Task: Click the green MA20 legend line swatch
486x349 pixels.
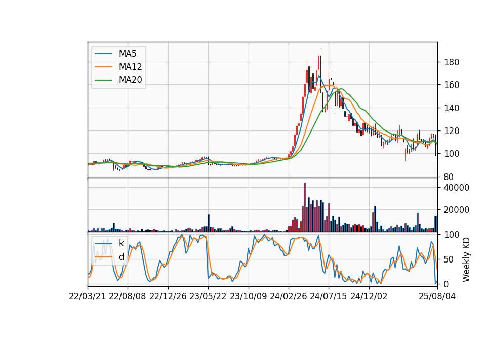Action: click(103, 80)
